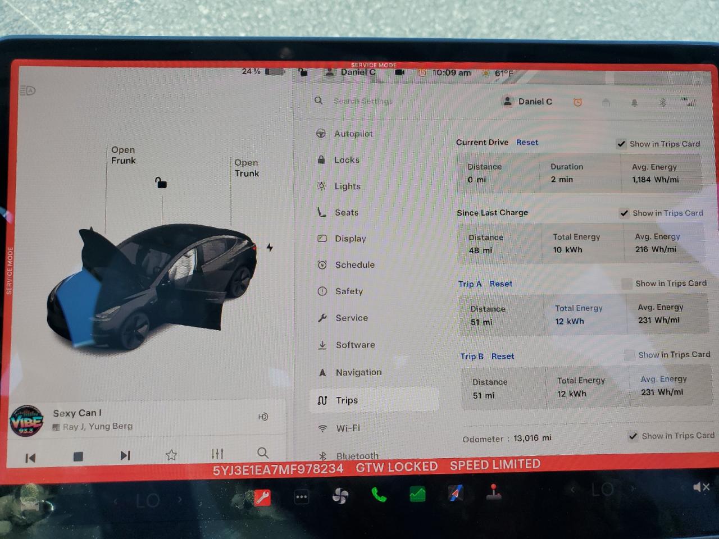Tap the muted volume speaker icon
The height and width of the screenshot is (539, 719).
click(701, 487)
